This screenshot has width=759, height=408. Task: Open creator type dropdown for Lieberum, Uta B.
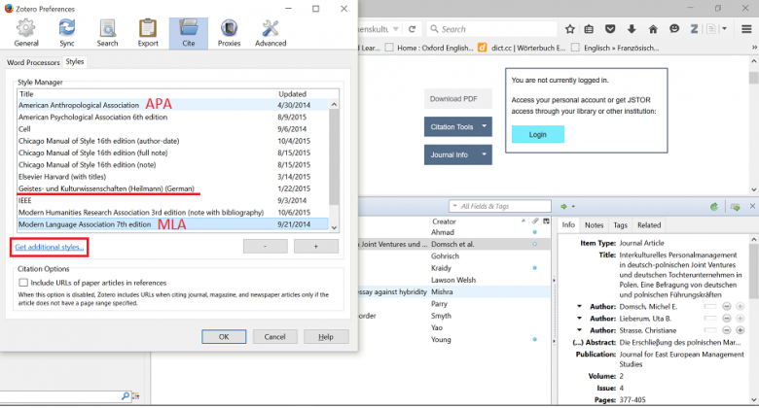pos(579,319)
